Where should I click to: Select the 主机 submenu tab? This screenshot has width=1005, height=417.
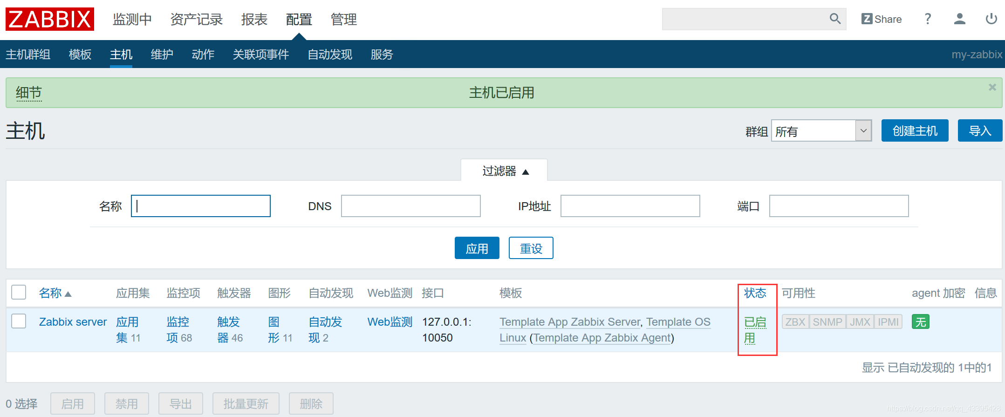(x=121, y=55)
